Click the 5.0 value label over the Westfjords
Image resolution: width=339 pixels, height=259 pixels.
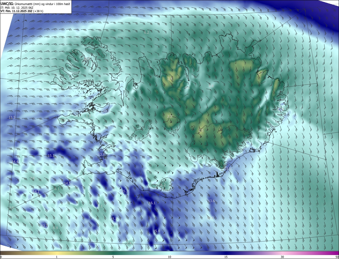pyautogui.click(x=74, y=51)
